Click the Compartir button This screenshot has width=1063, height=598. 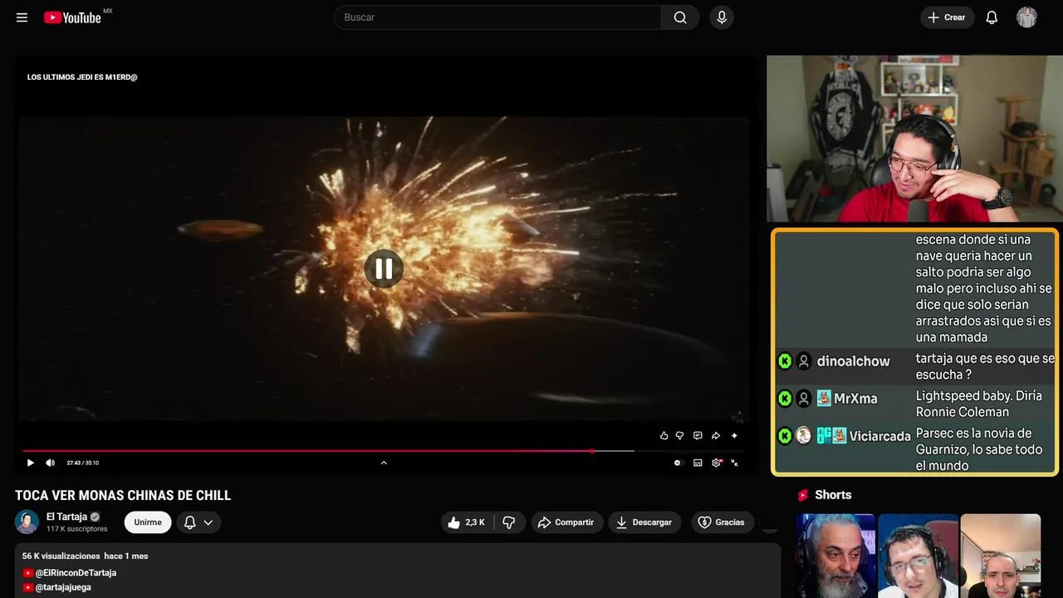(566, 522)
